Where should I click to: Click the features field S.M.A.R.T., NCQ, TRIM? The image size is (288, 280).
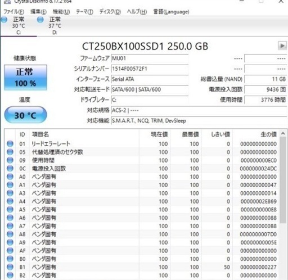point(199,121)
